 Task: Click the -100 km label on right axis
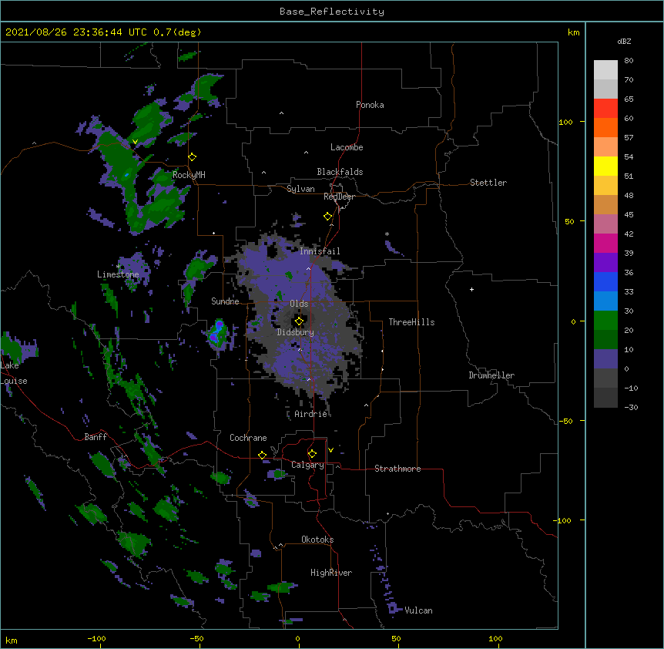(563, 520)
